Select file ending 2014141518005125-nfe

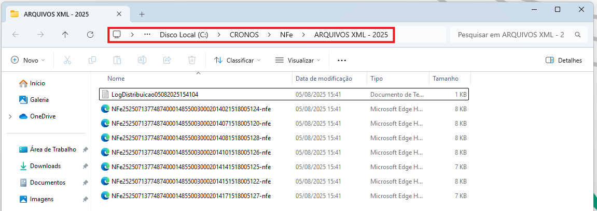284,167
